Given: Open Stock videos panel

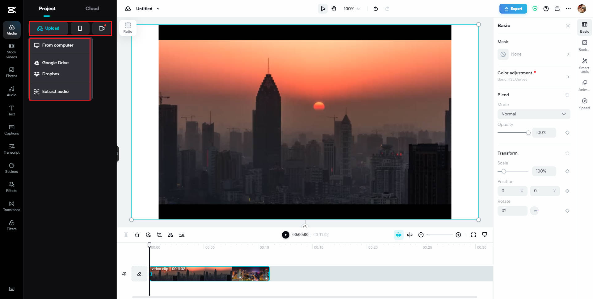Looking at the screenshot, I should pyautogui.click(x=12, y=51).
